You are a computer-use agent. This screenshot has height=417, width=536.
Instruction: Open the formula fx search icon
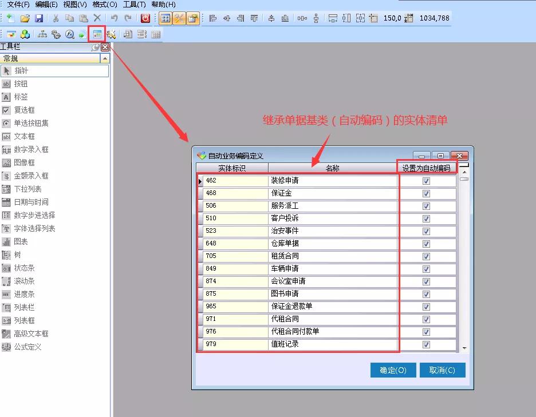(x=70, y=34)
